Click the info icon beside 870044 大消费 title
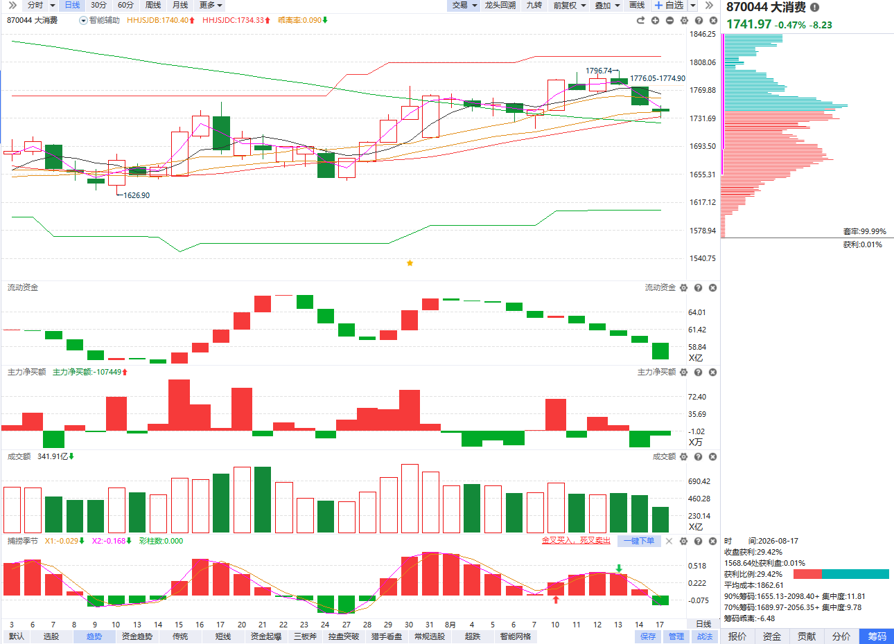Image resolution: width=894 pixels, height=644 pixels. 815,8
